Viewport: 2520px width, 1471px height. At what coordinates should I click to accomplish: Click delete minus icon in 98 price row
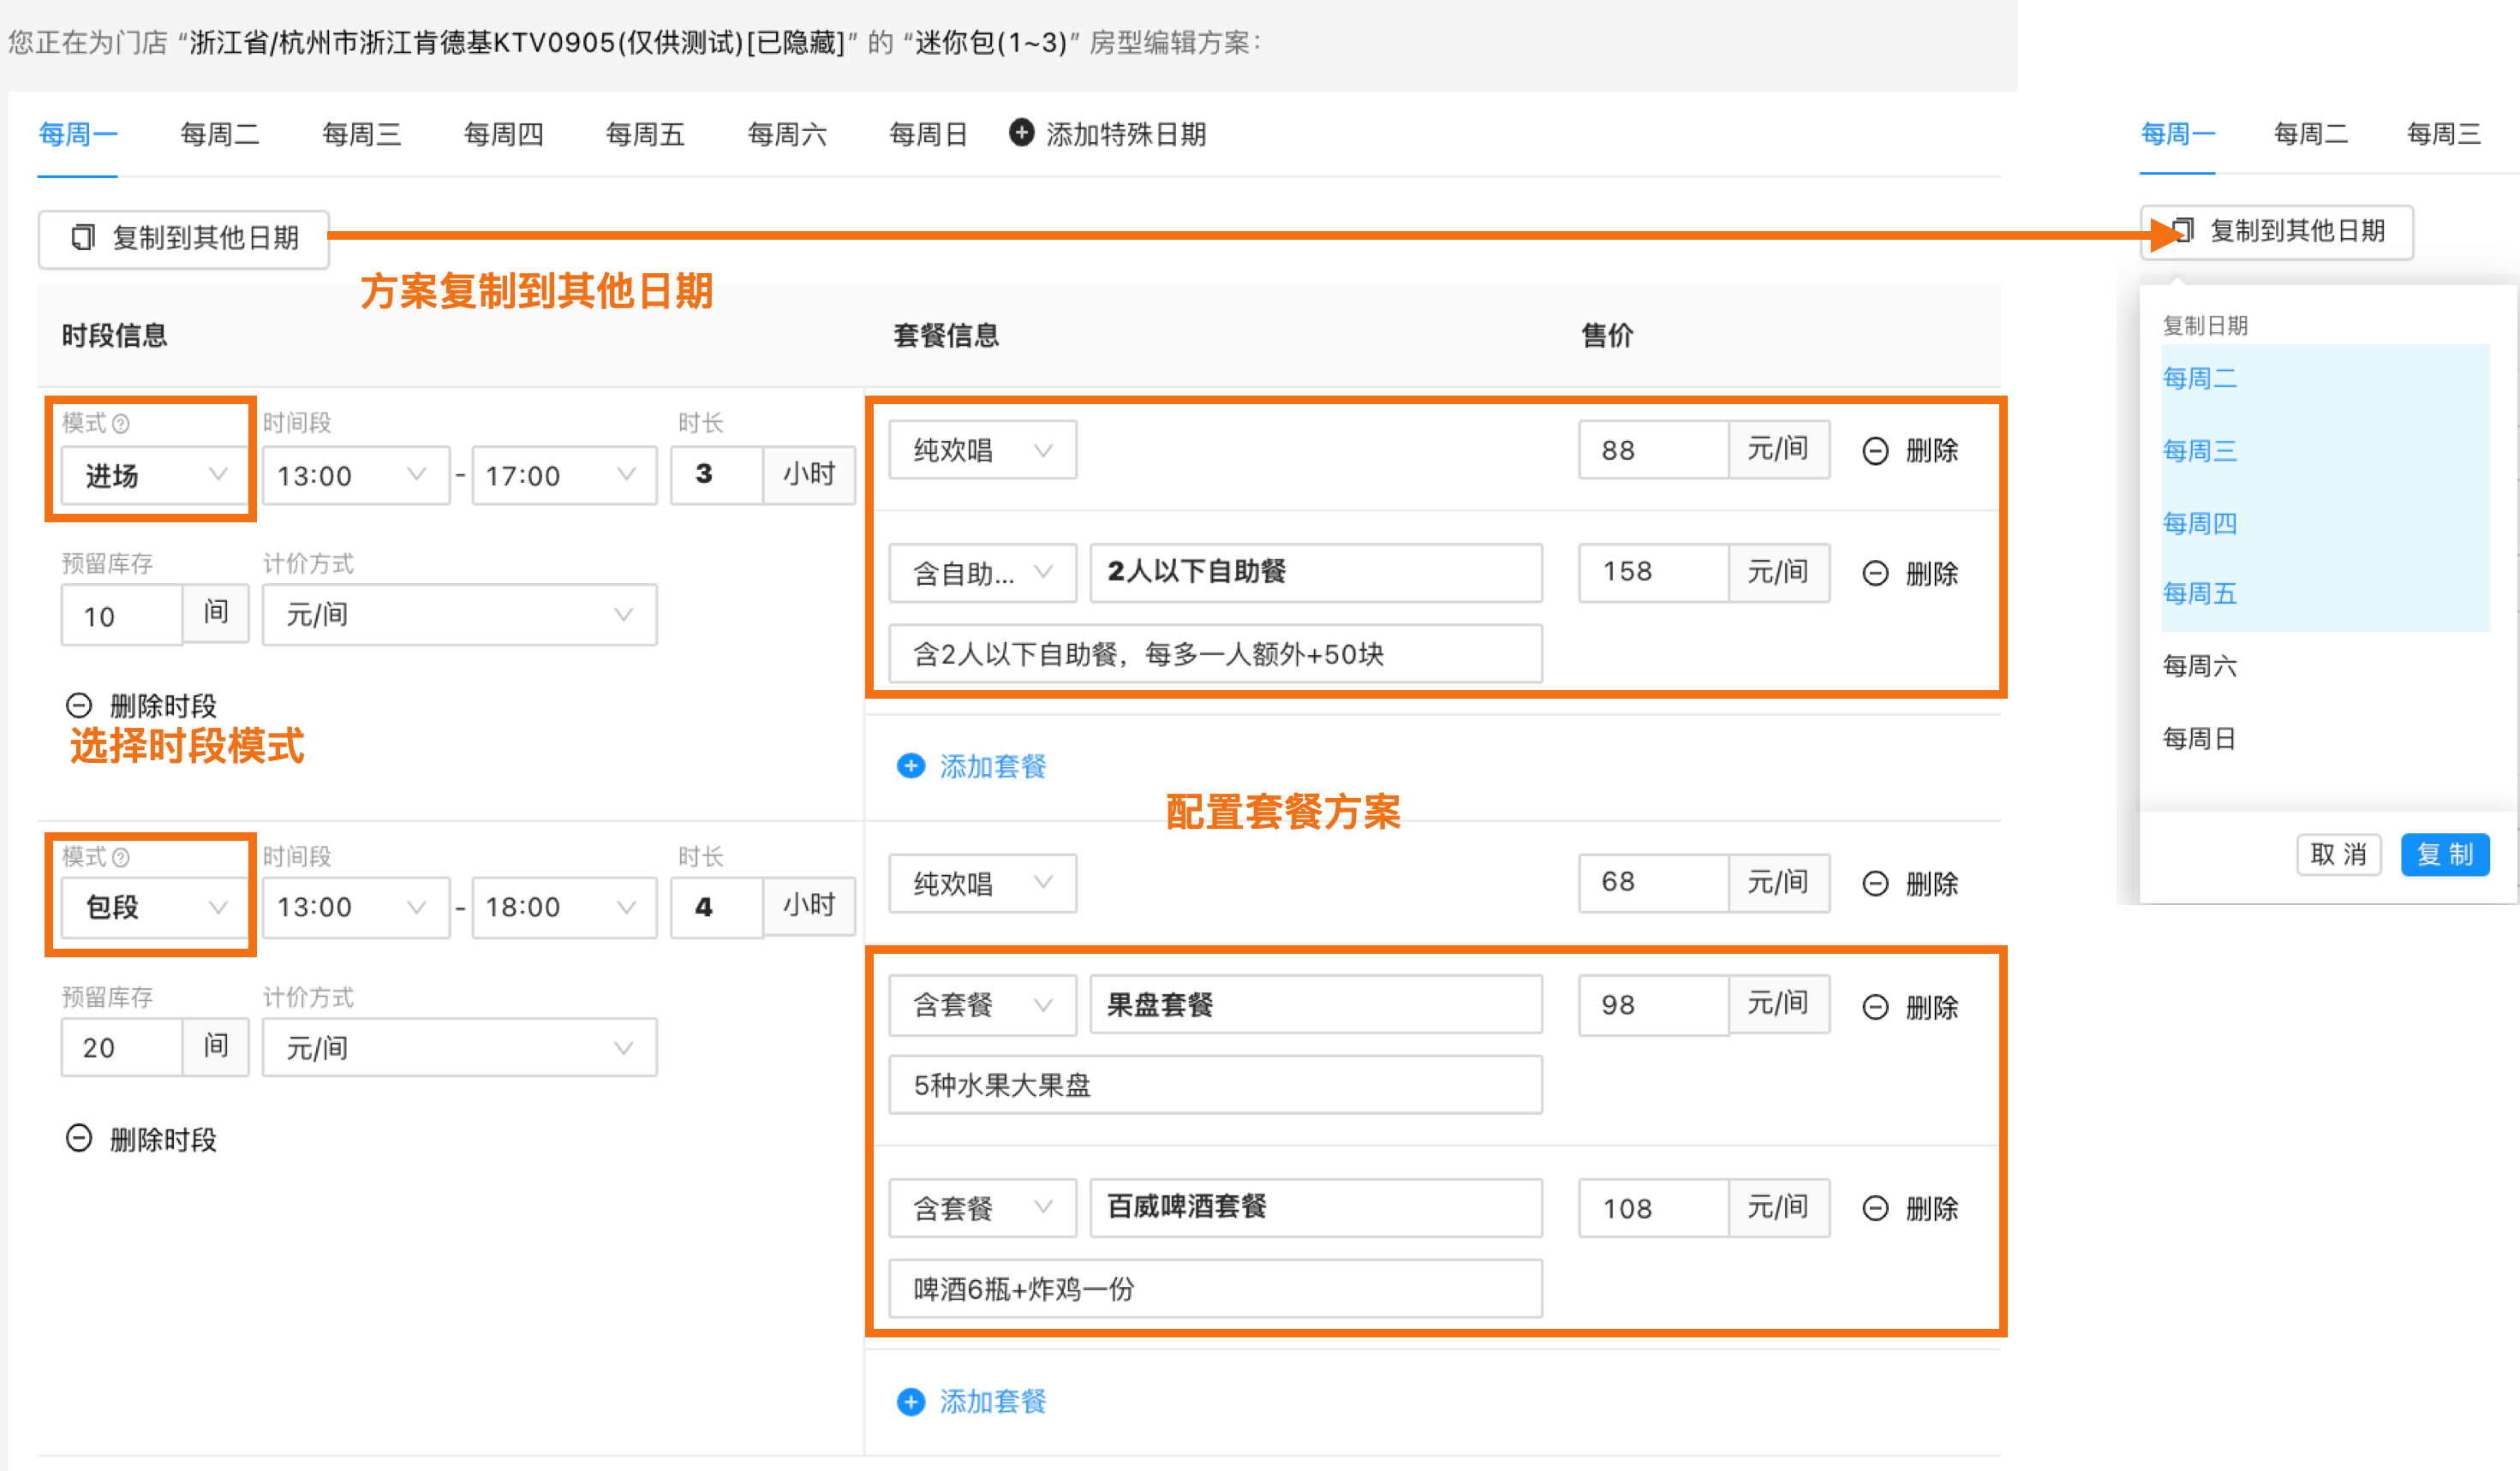pos(1876,1006)
